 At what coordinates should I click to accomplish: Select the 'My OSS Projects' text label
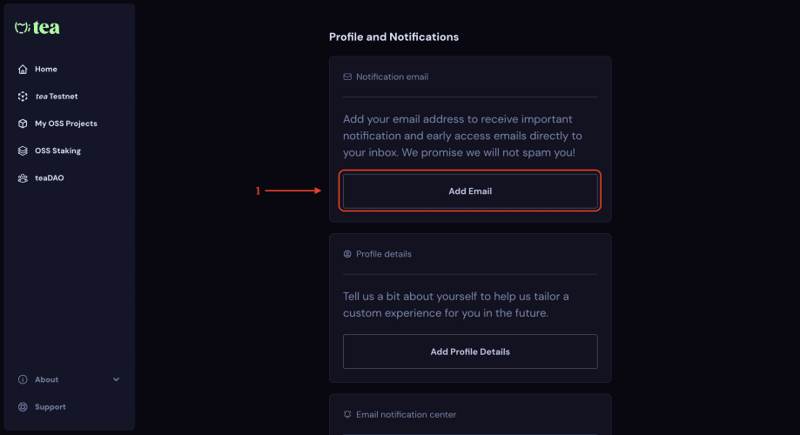pos(66,124)
